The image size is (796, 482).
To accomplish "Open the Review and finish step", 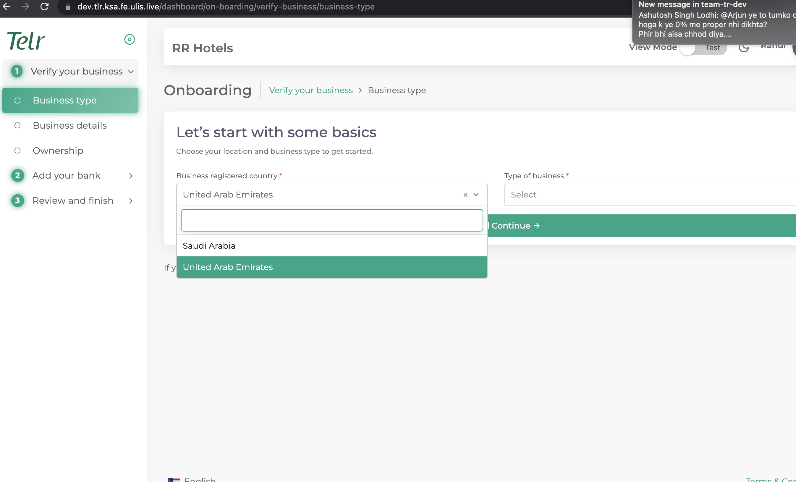I will (x=73, y=200).
